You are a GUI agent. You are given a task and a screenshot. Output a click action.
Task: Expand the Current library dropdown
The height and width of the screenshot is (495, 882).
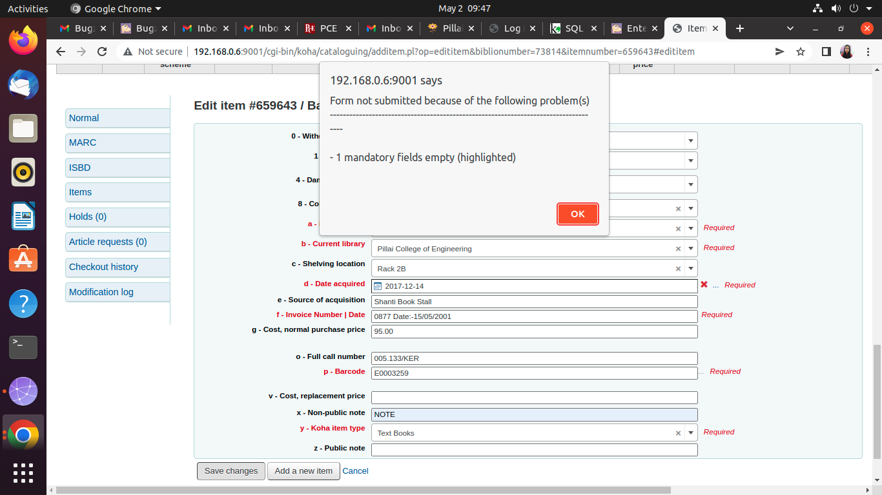coord(691,249)
